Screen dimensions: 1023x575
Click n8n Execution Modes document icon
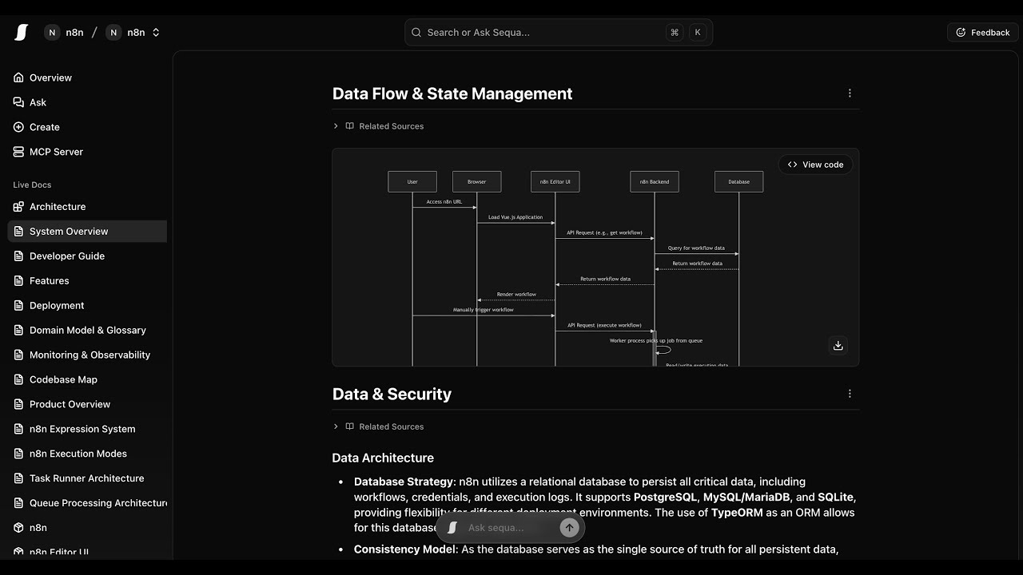(x=19, y=454)
